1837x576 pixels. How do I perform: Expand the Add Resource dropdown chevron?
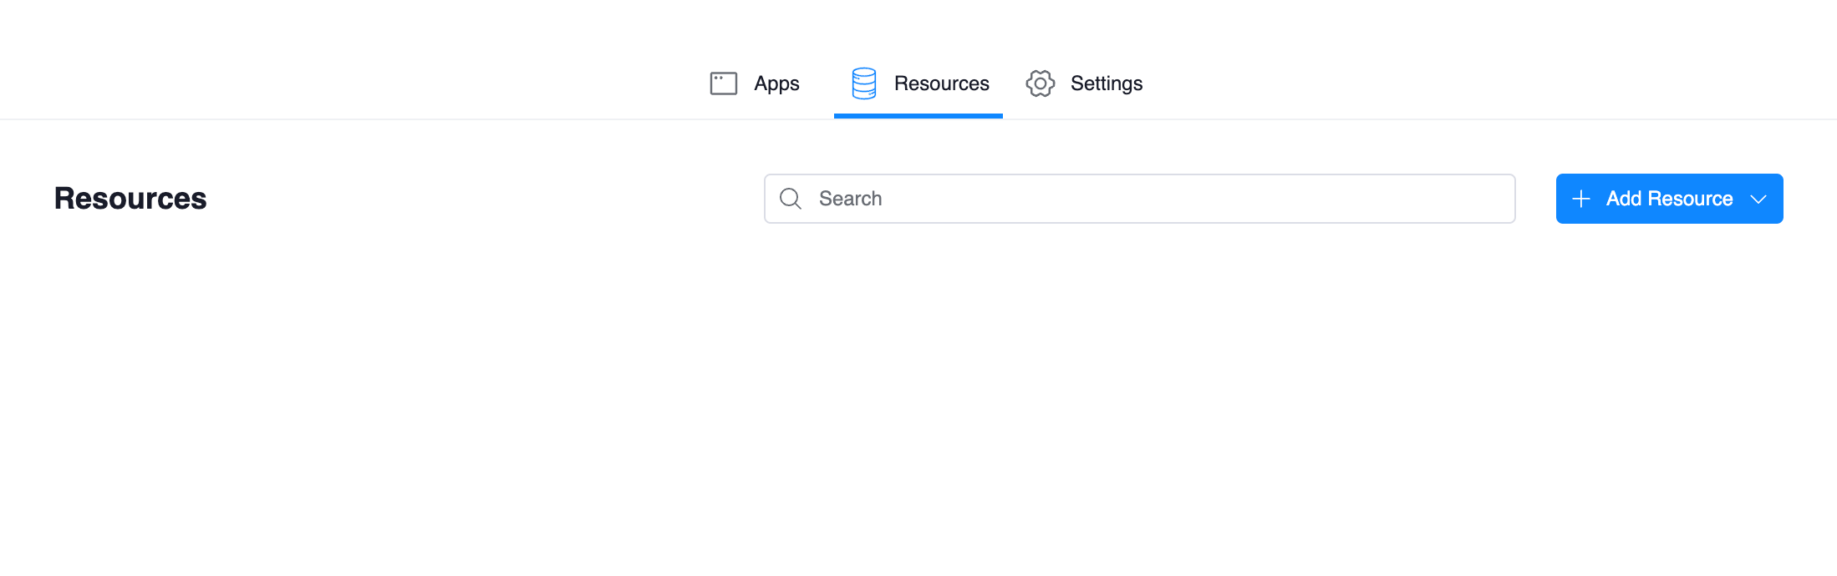click(x=1758, y=200)
